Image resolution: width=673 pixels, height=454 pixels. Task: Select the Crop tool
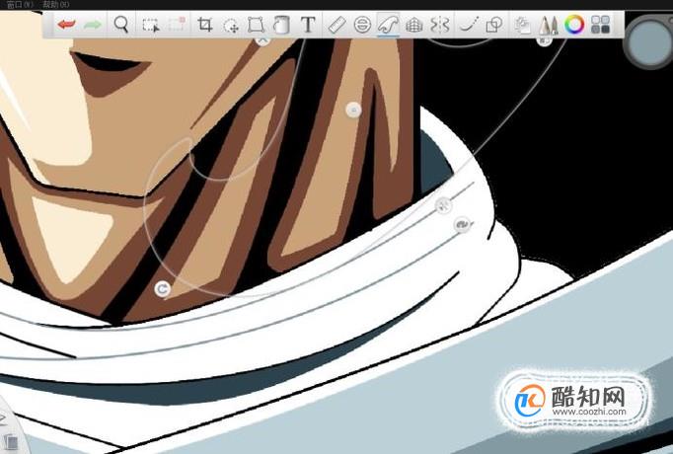204,25
